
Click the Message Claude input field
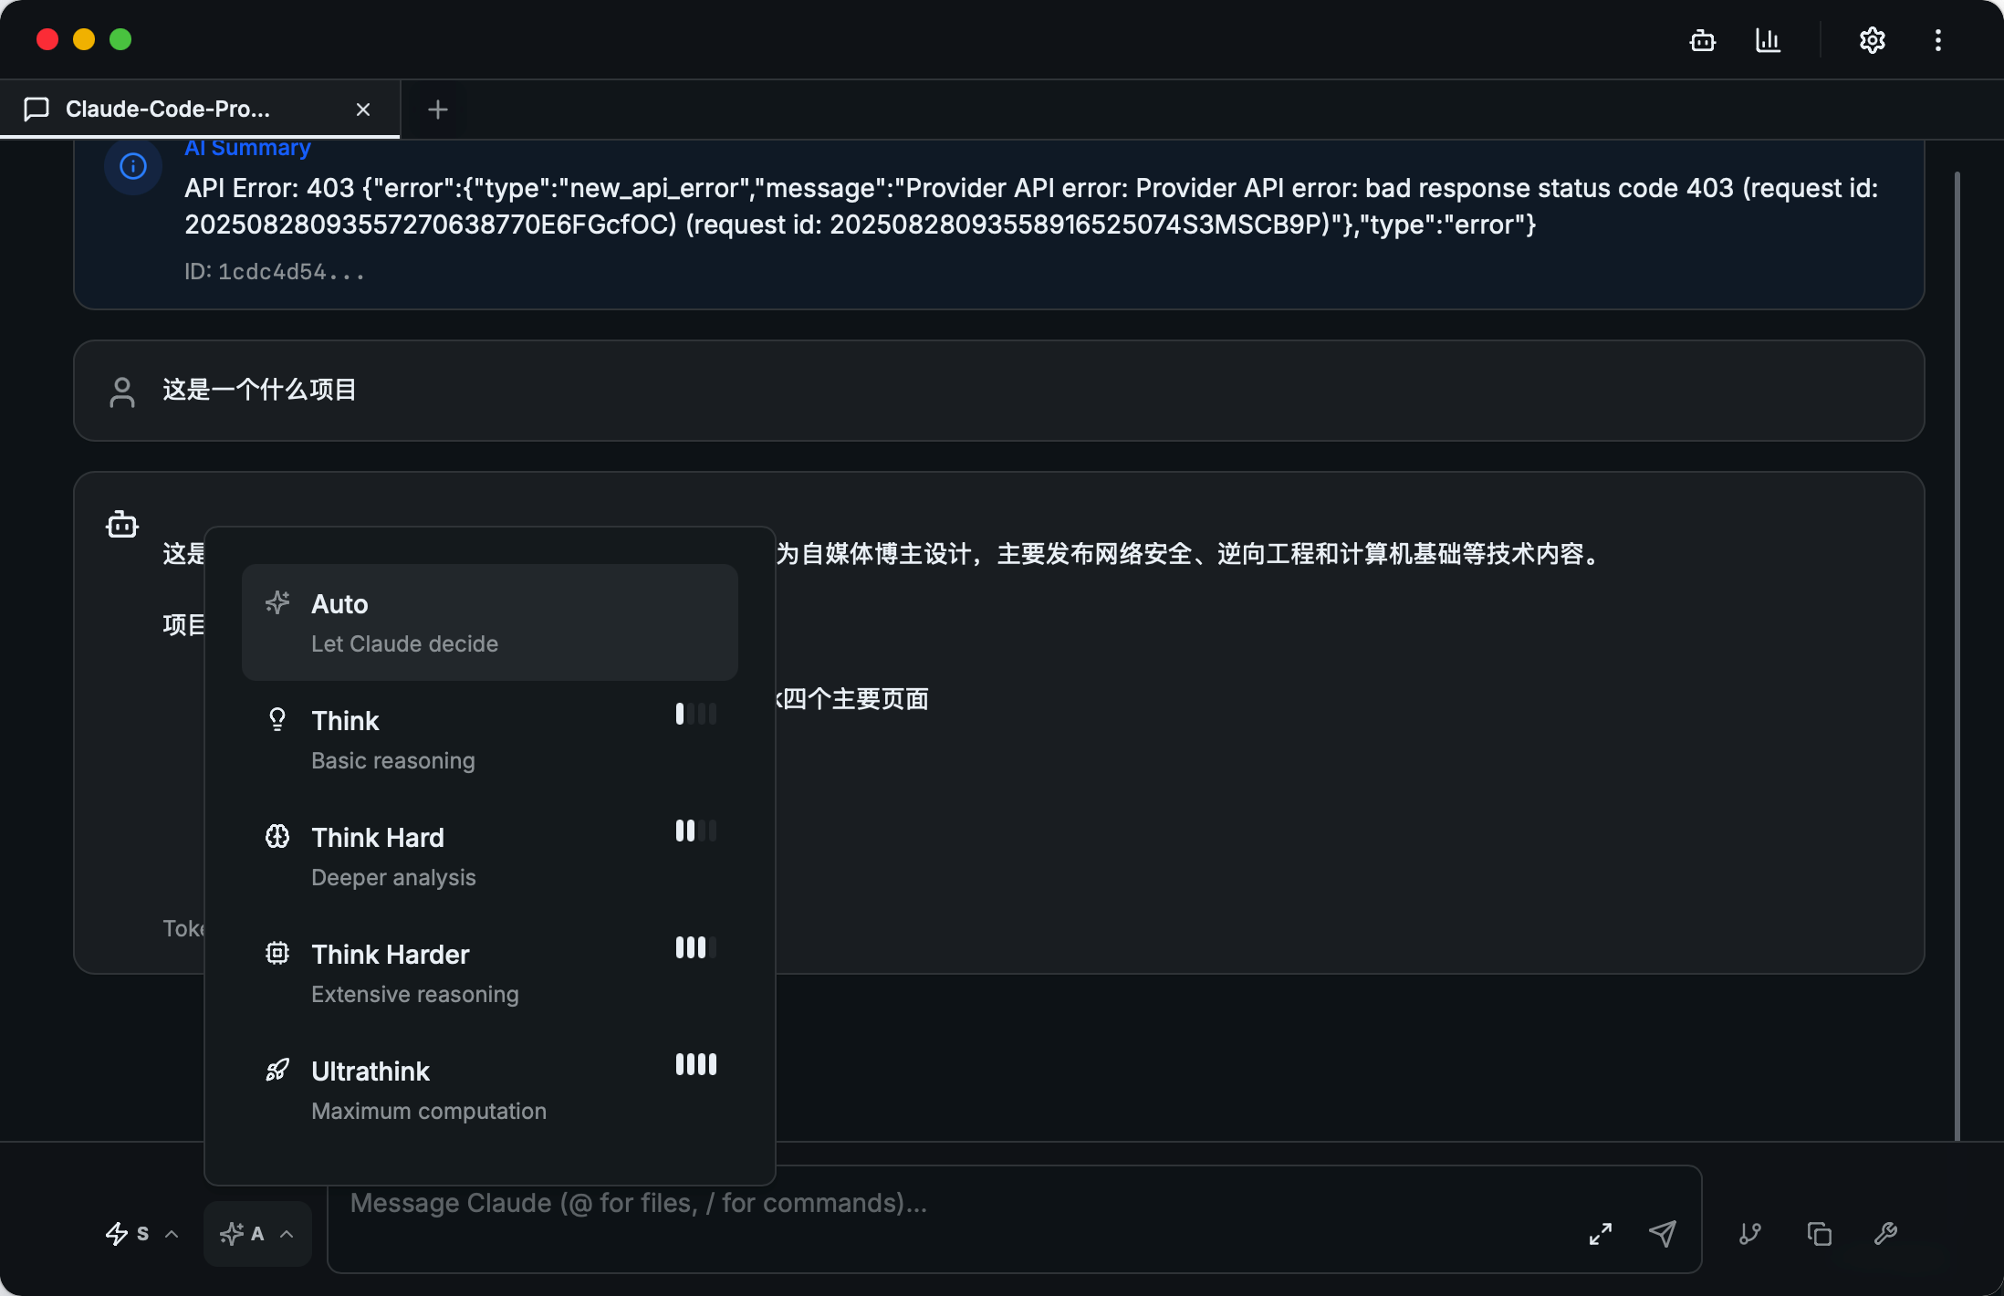click(949, 1205)
